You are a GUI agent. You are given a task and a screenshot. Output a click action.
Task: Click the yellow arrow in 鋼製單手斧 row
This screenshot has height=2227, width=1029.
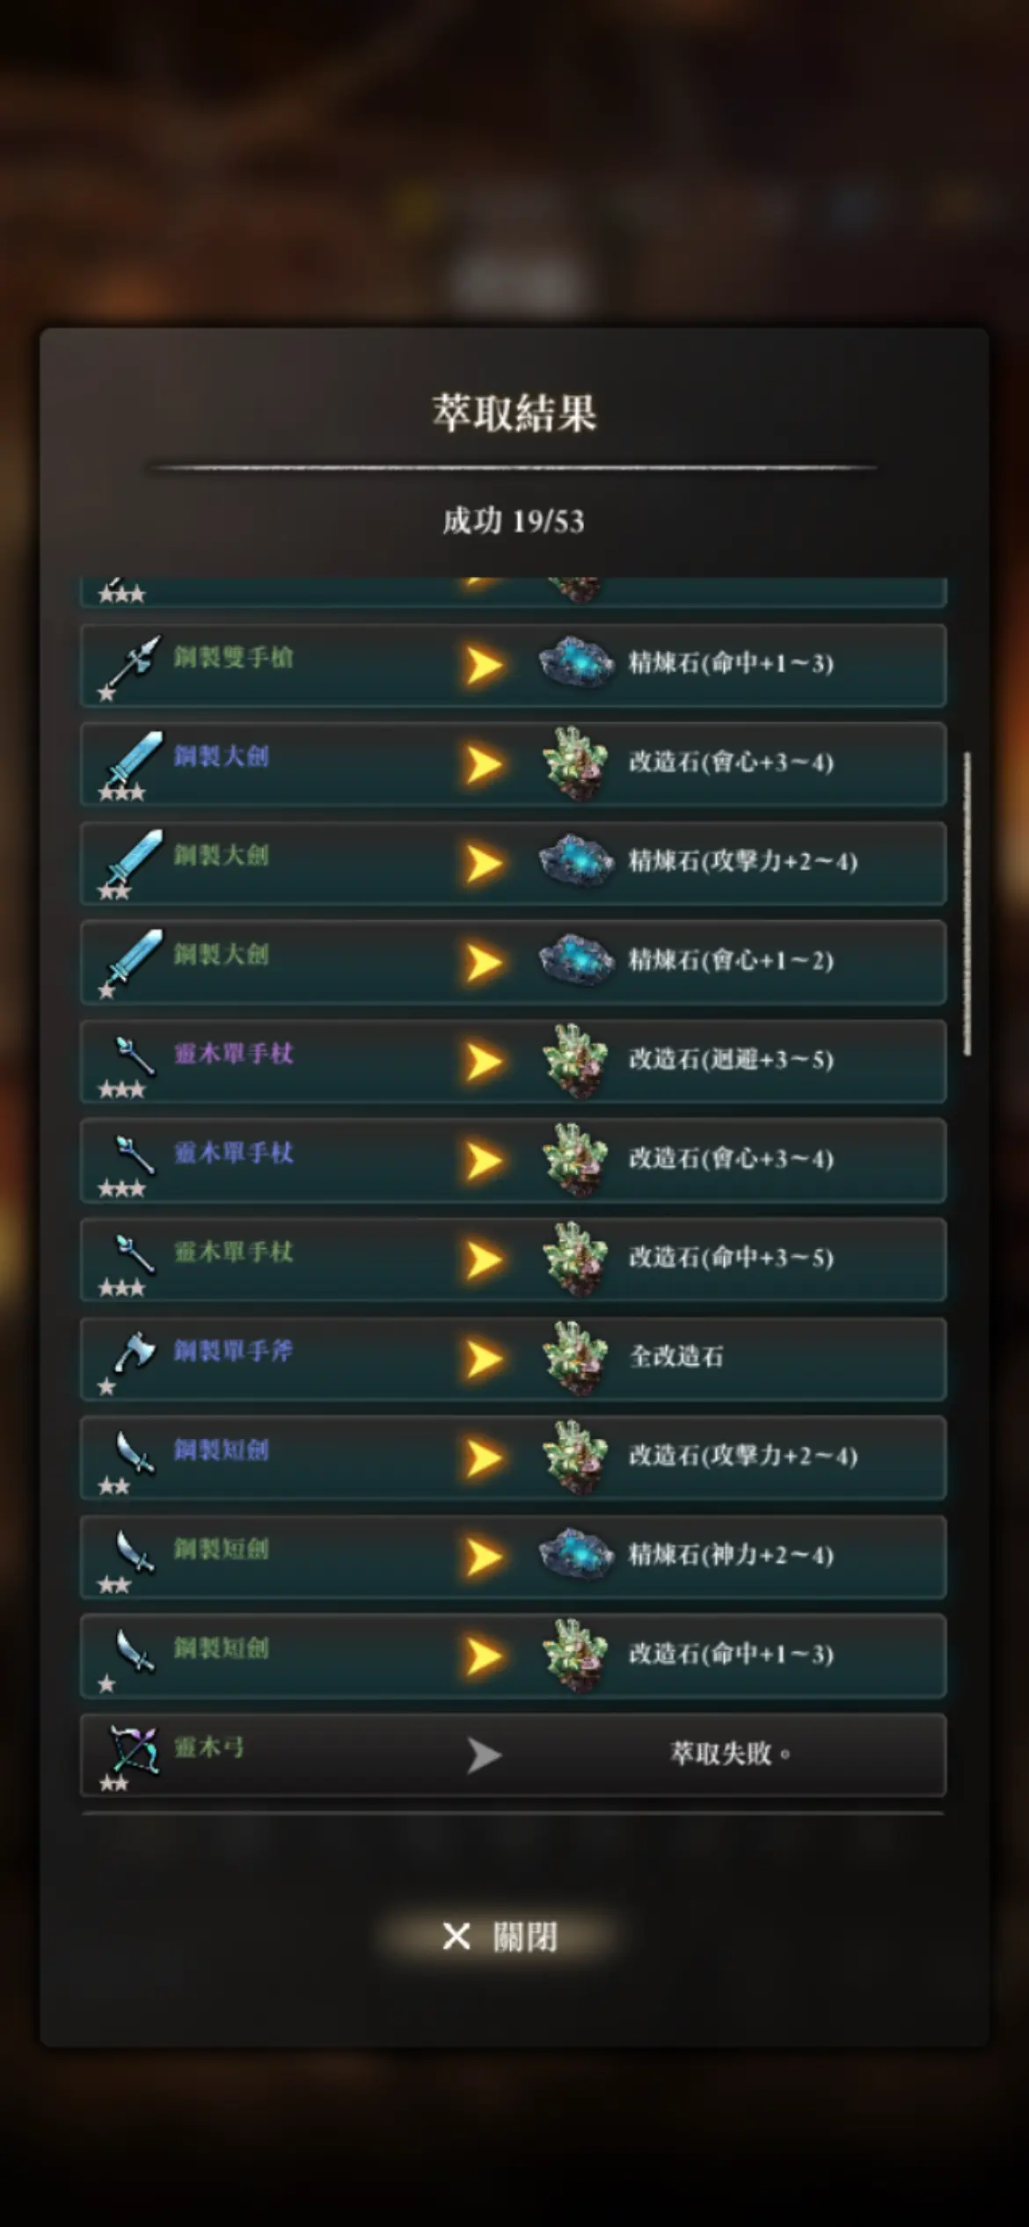pos(483,1358)
